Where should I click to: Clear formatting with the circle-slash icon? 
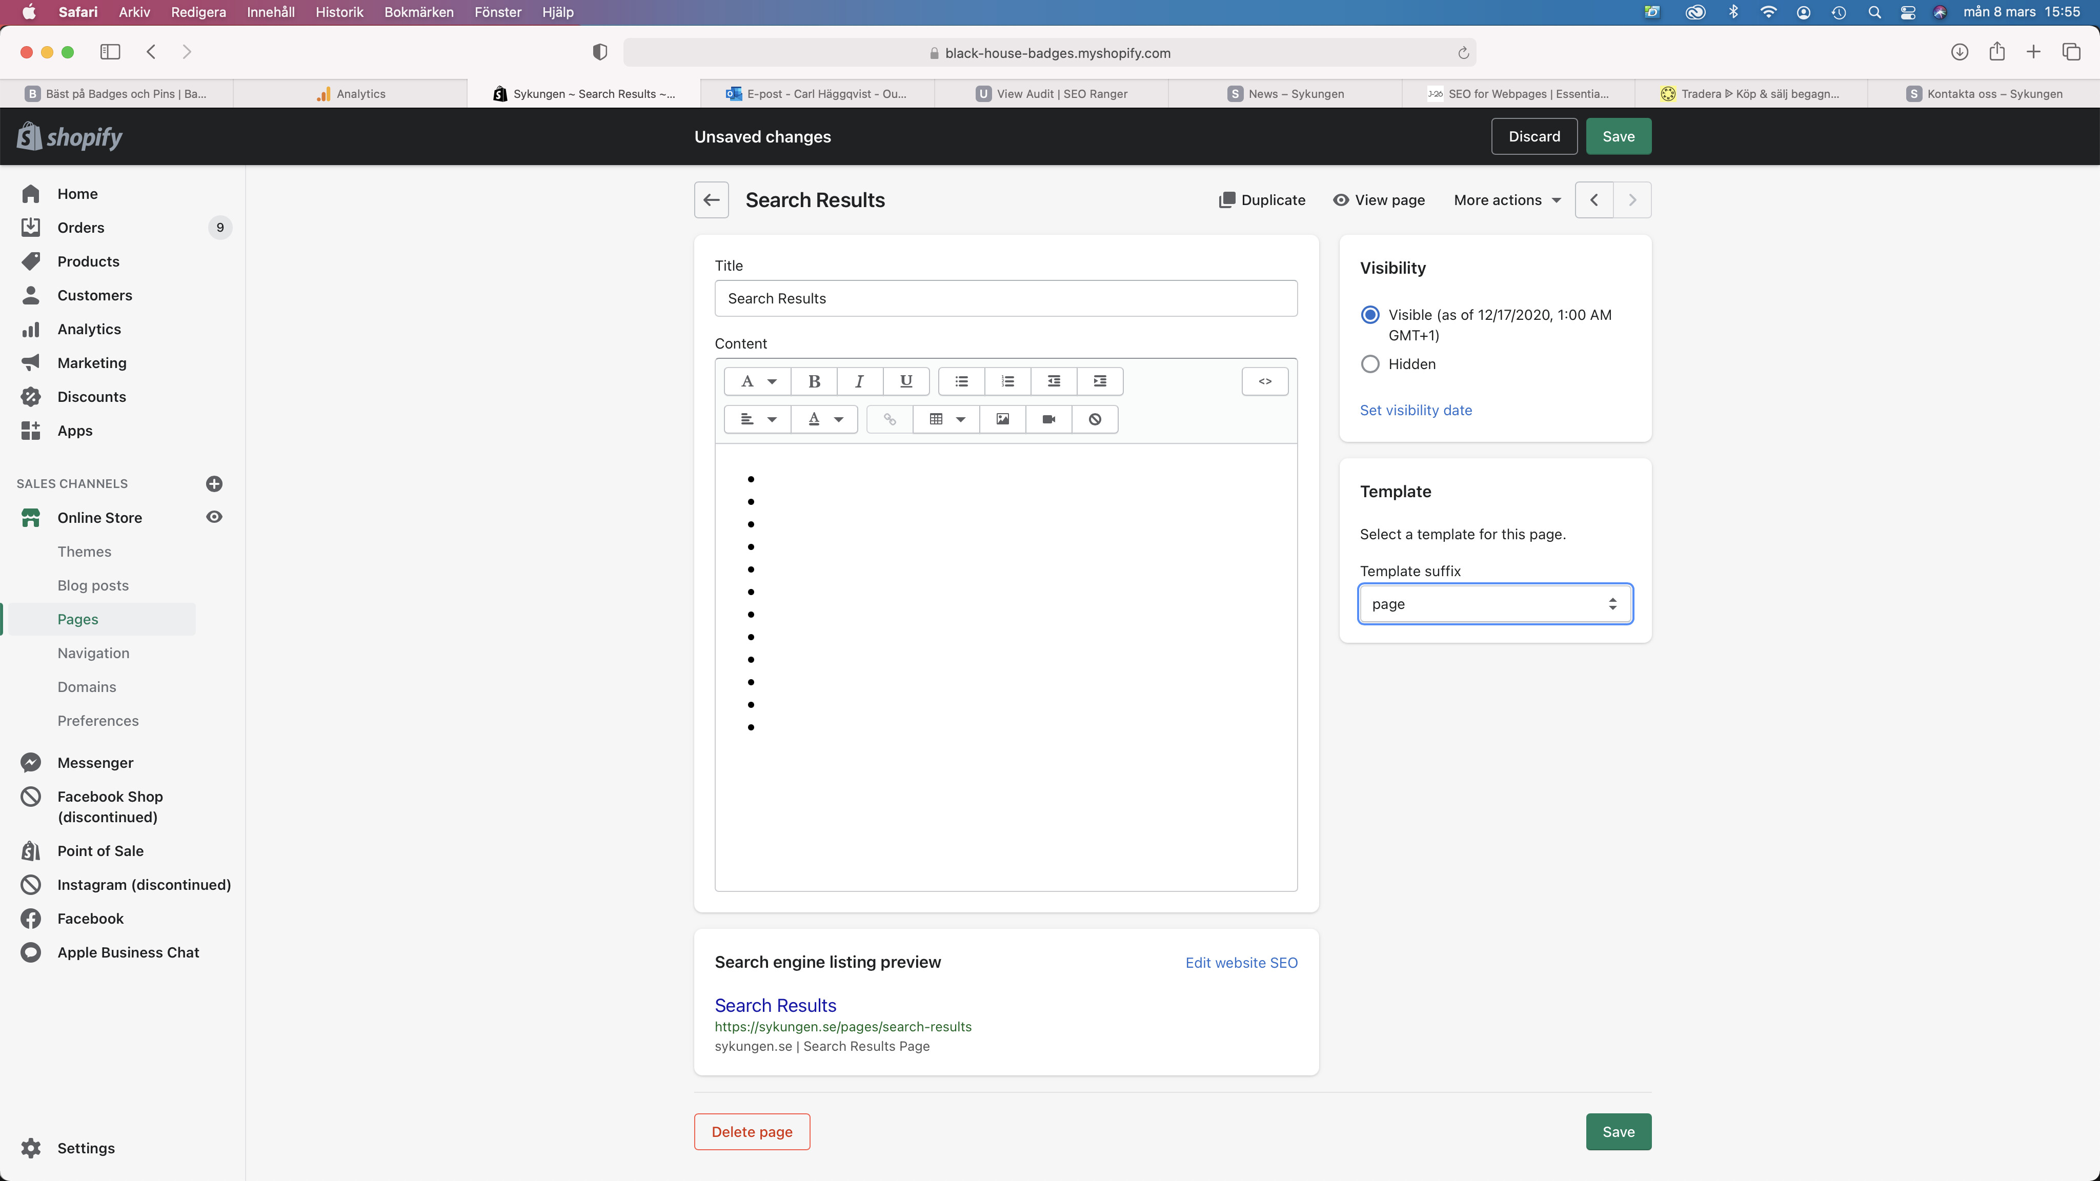(x=1095, y=419)
